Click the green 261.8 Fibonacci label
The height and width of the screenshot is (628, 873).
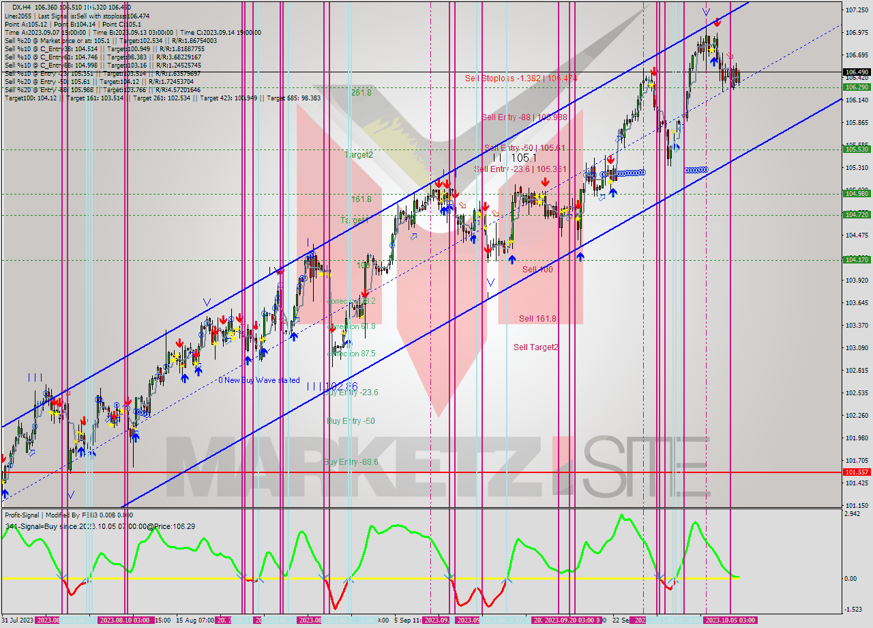pyautogui.click(x=361, y=91)
